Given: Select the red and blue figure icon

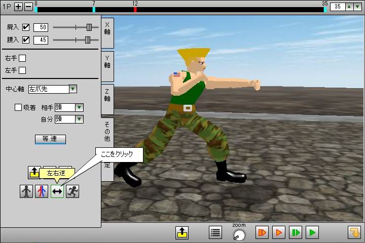Looking at the screenshot, I should point(42,191).
